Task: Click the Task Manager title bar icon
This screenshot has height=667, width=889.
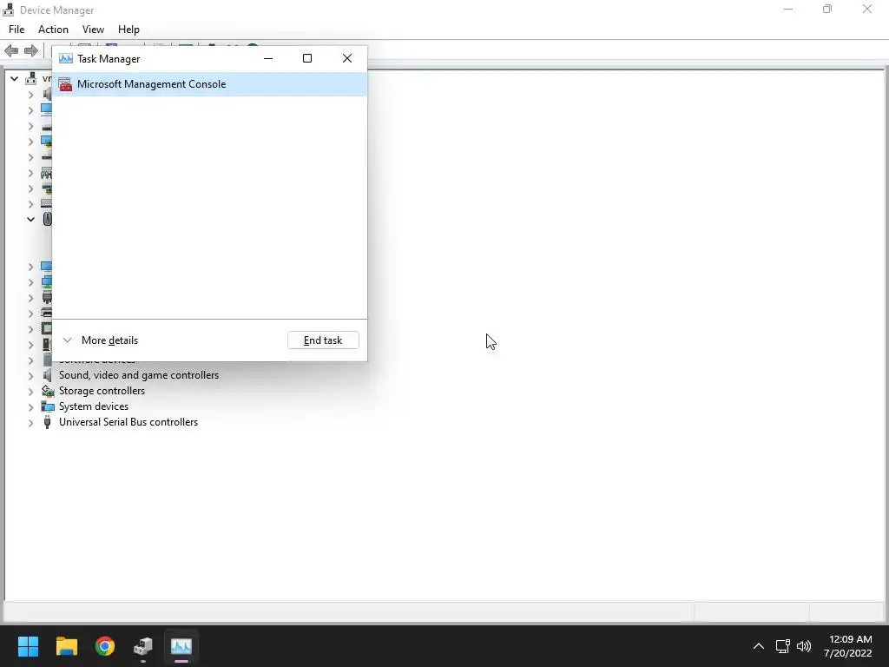Action: pyautogui.click(x=66, y=58)
